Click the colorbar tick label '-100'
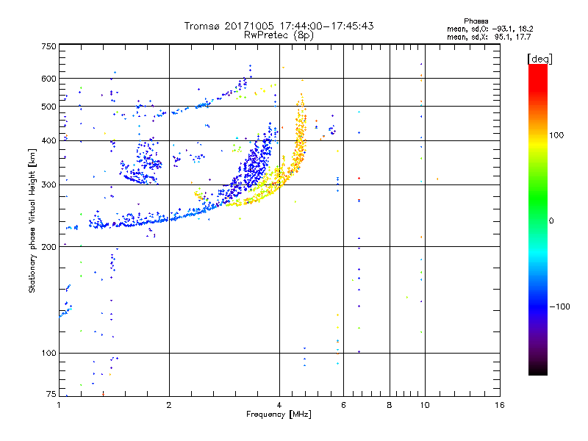This screenshot has width=588, height=441. click(x=559, y=306)
